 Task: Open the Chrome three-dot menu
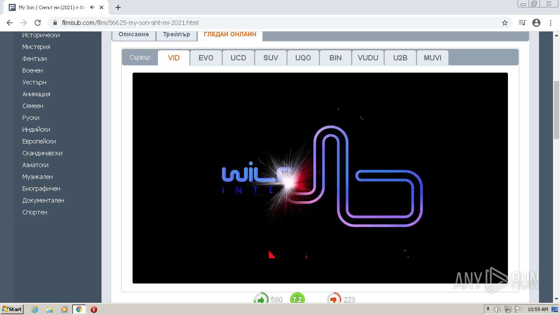(550, 23)
